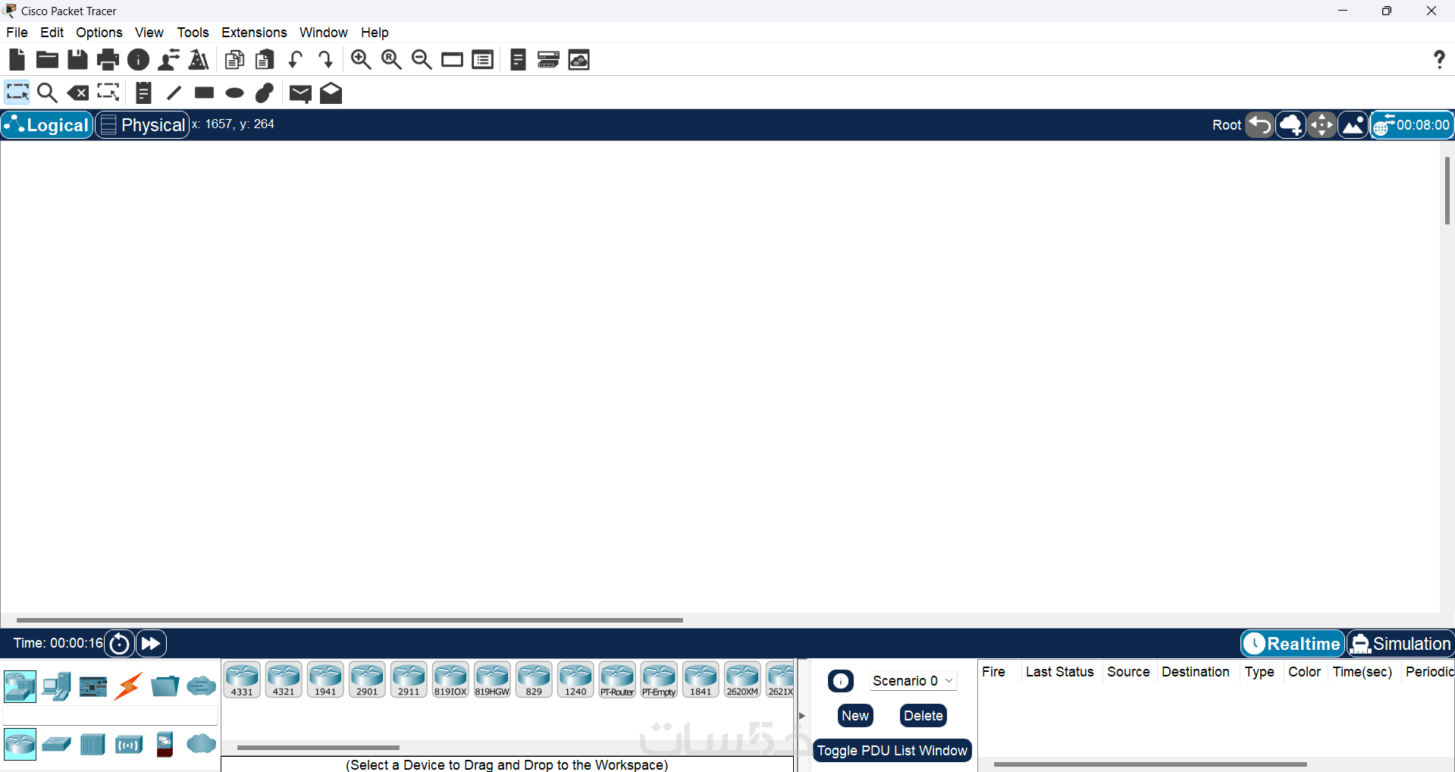Select the Draw Freeform tool
The image size is (1455, 772).
pos(265,93)
